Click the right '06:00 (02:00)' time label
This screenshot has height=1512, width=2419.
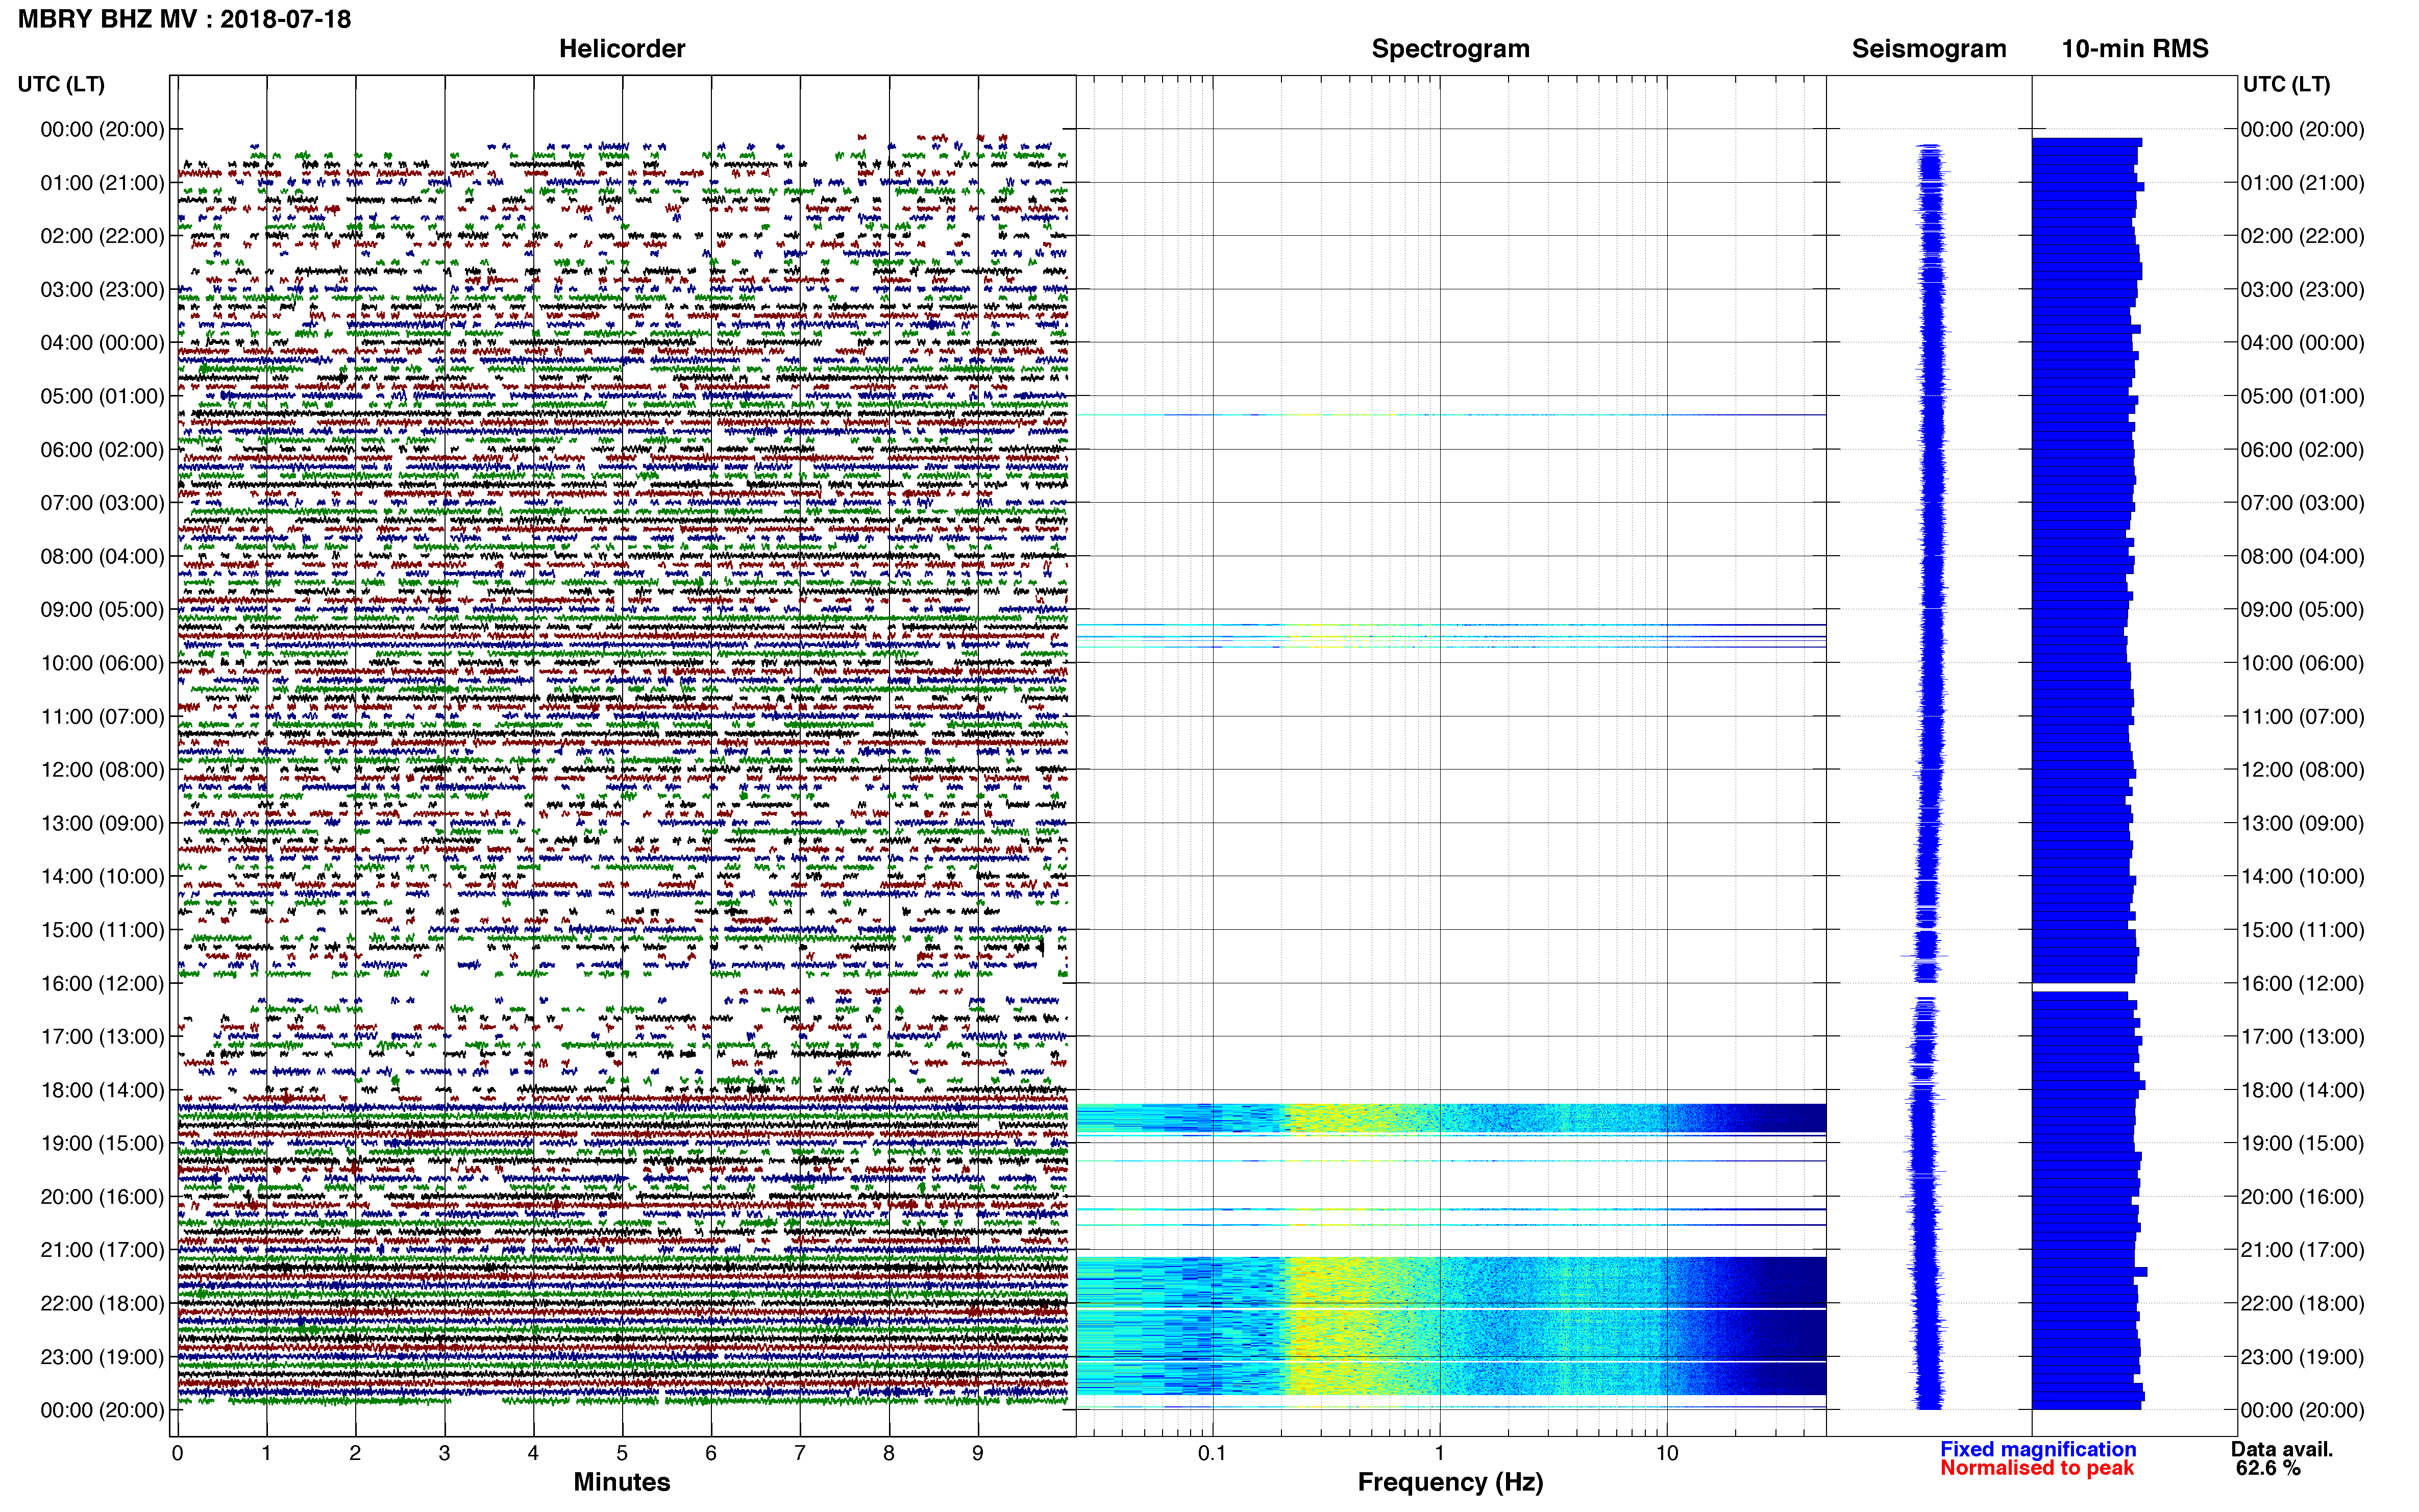click(x=2302, y=450)
